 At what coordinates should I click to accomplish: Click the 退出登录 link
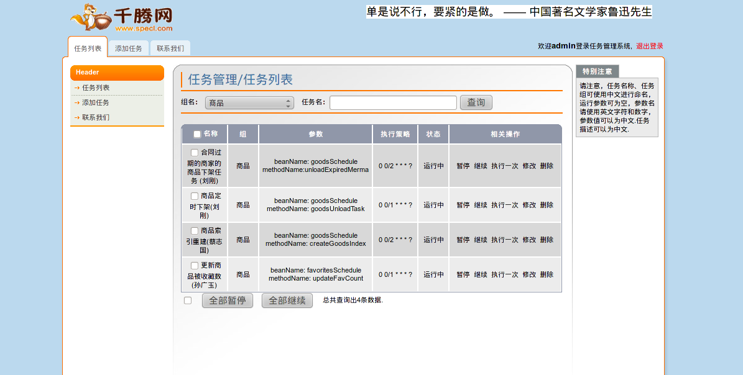649,46
